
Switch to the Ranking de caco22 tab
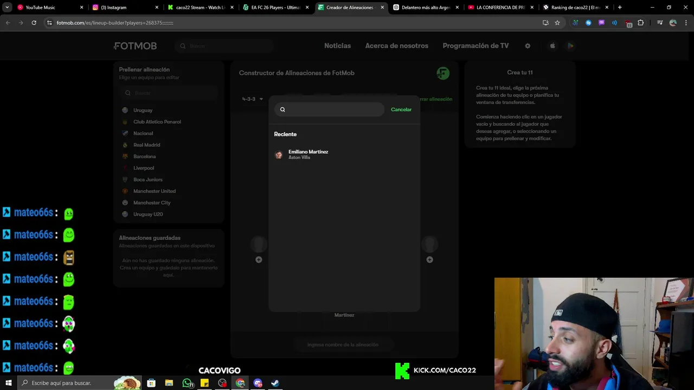(575, 8)
